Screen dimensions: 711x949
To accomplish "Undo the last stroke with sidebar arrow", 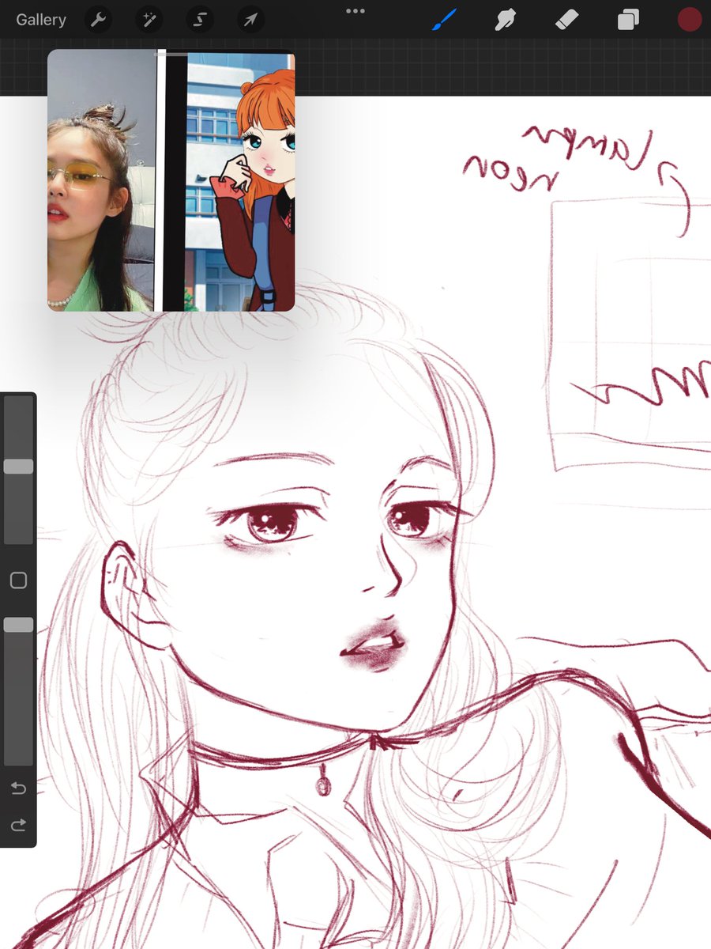I will point(18,788).
